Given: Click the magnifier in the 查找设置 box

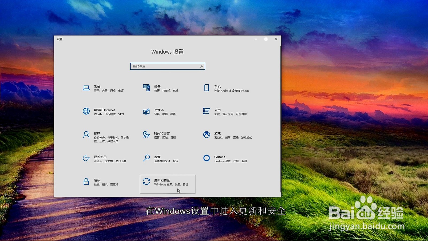Looking at the screenshot, I should [x=202, y=66].
